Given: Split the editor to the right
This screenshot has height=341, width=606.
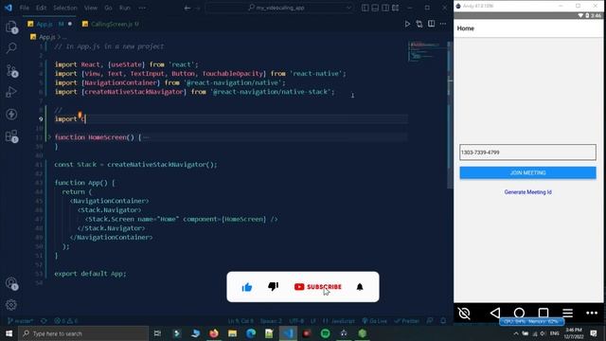Looking at the screenshot, I should pos(432,24).
